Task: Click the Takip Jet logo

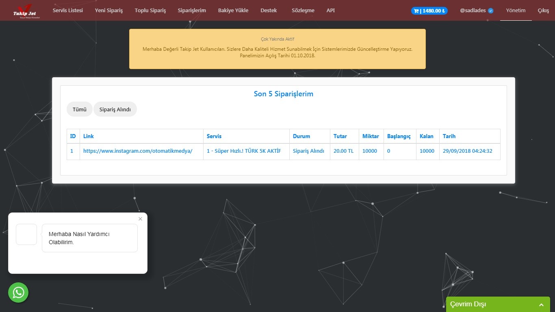Action: (x=26, y=11)
